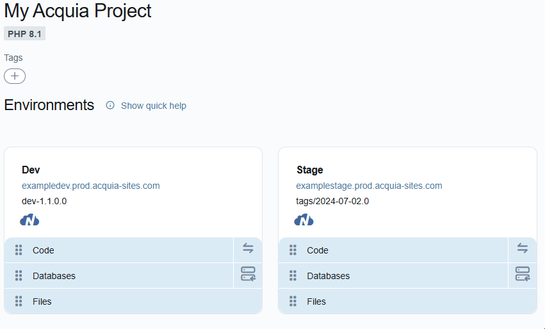Click the Stage environment title
The width and height of the screenshot is (545, 329).
pyautogui.click(x=310, y=170)
